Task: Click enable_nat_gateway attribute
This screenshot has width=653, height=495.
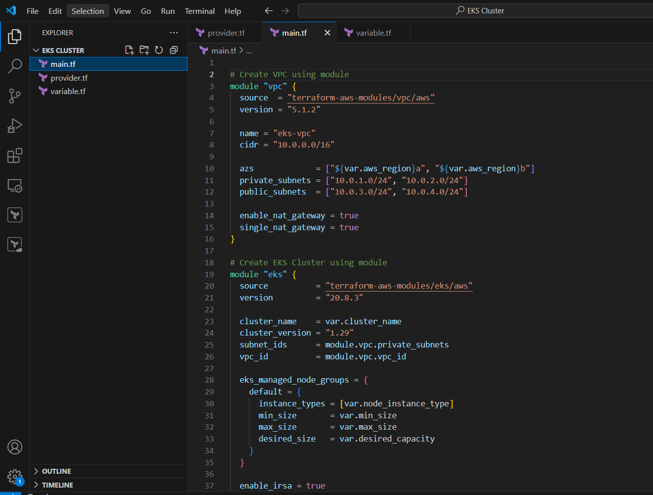Action: pyautogui.click(x=282, y=215)
